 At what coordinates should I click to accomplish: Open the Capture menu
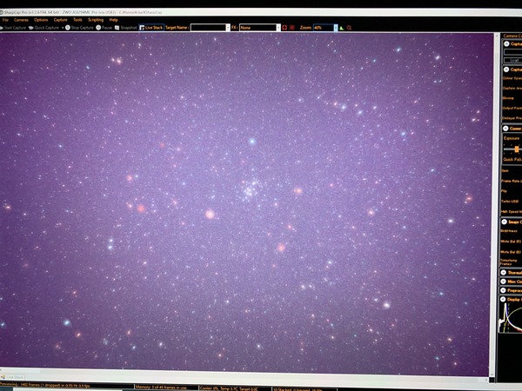(60, 20)
